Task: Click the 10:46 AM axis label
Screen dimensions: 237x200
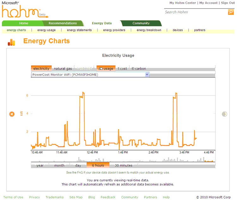Action: pyautogui.click(x=37, y=152)
